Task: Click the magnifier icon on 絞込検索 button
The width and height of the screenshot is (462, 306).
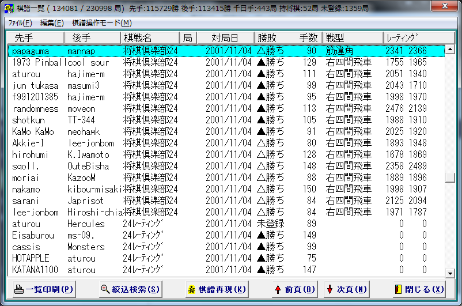Action: (x=105, y=289)
